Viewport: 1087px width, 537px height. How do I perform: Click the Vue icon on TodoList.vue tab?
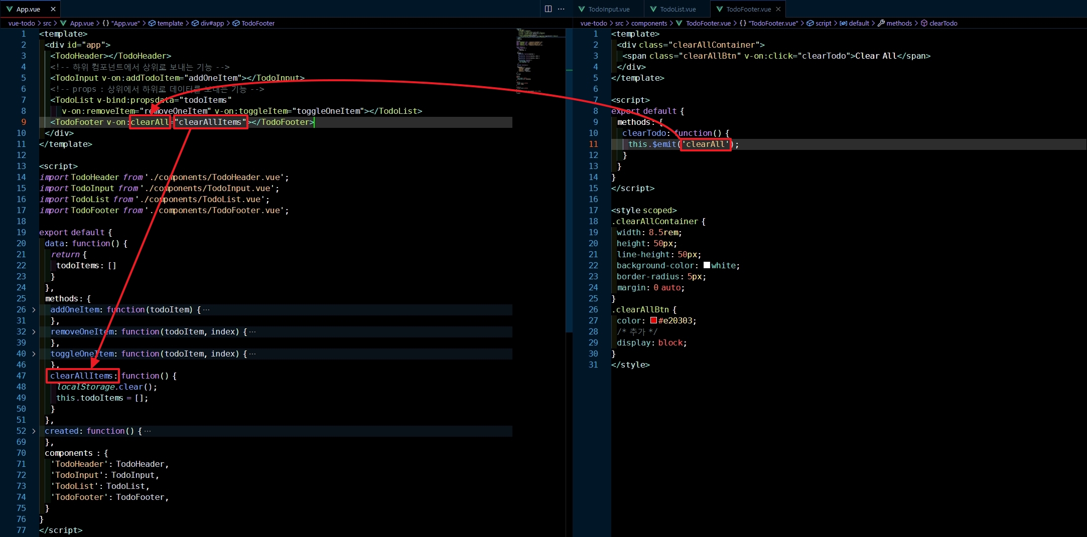point(653,9)
